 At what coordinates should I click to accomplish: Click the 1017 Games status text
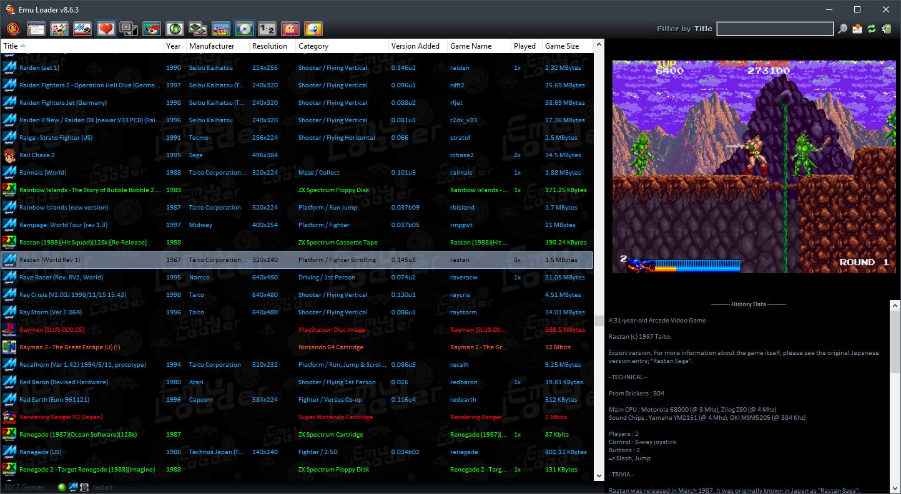pos(24,487)
